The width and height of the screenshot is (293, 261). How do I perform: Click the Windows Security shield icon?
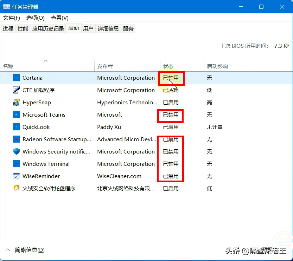[x=16, y=151]
